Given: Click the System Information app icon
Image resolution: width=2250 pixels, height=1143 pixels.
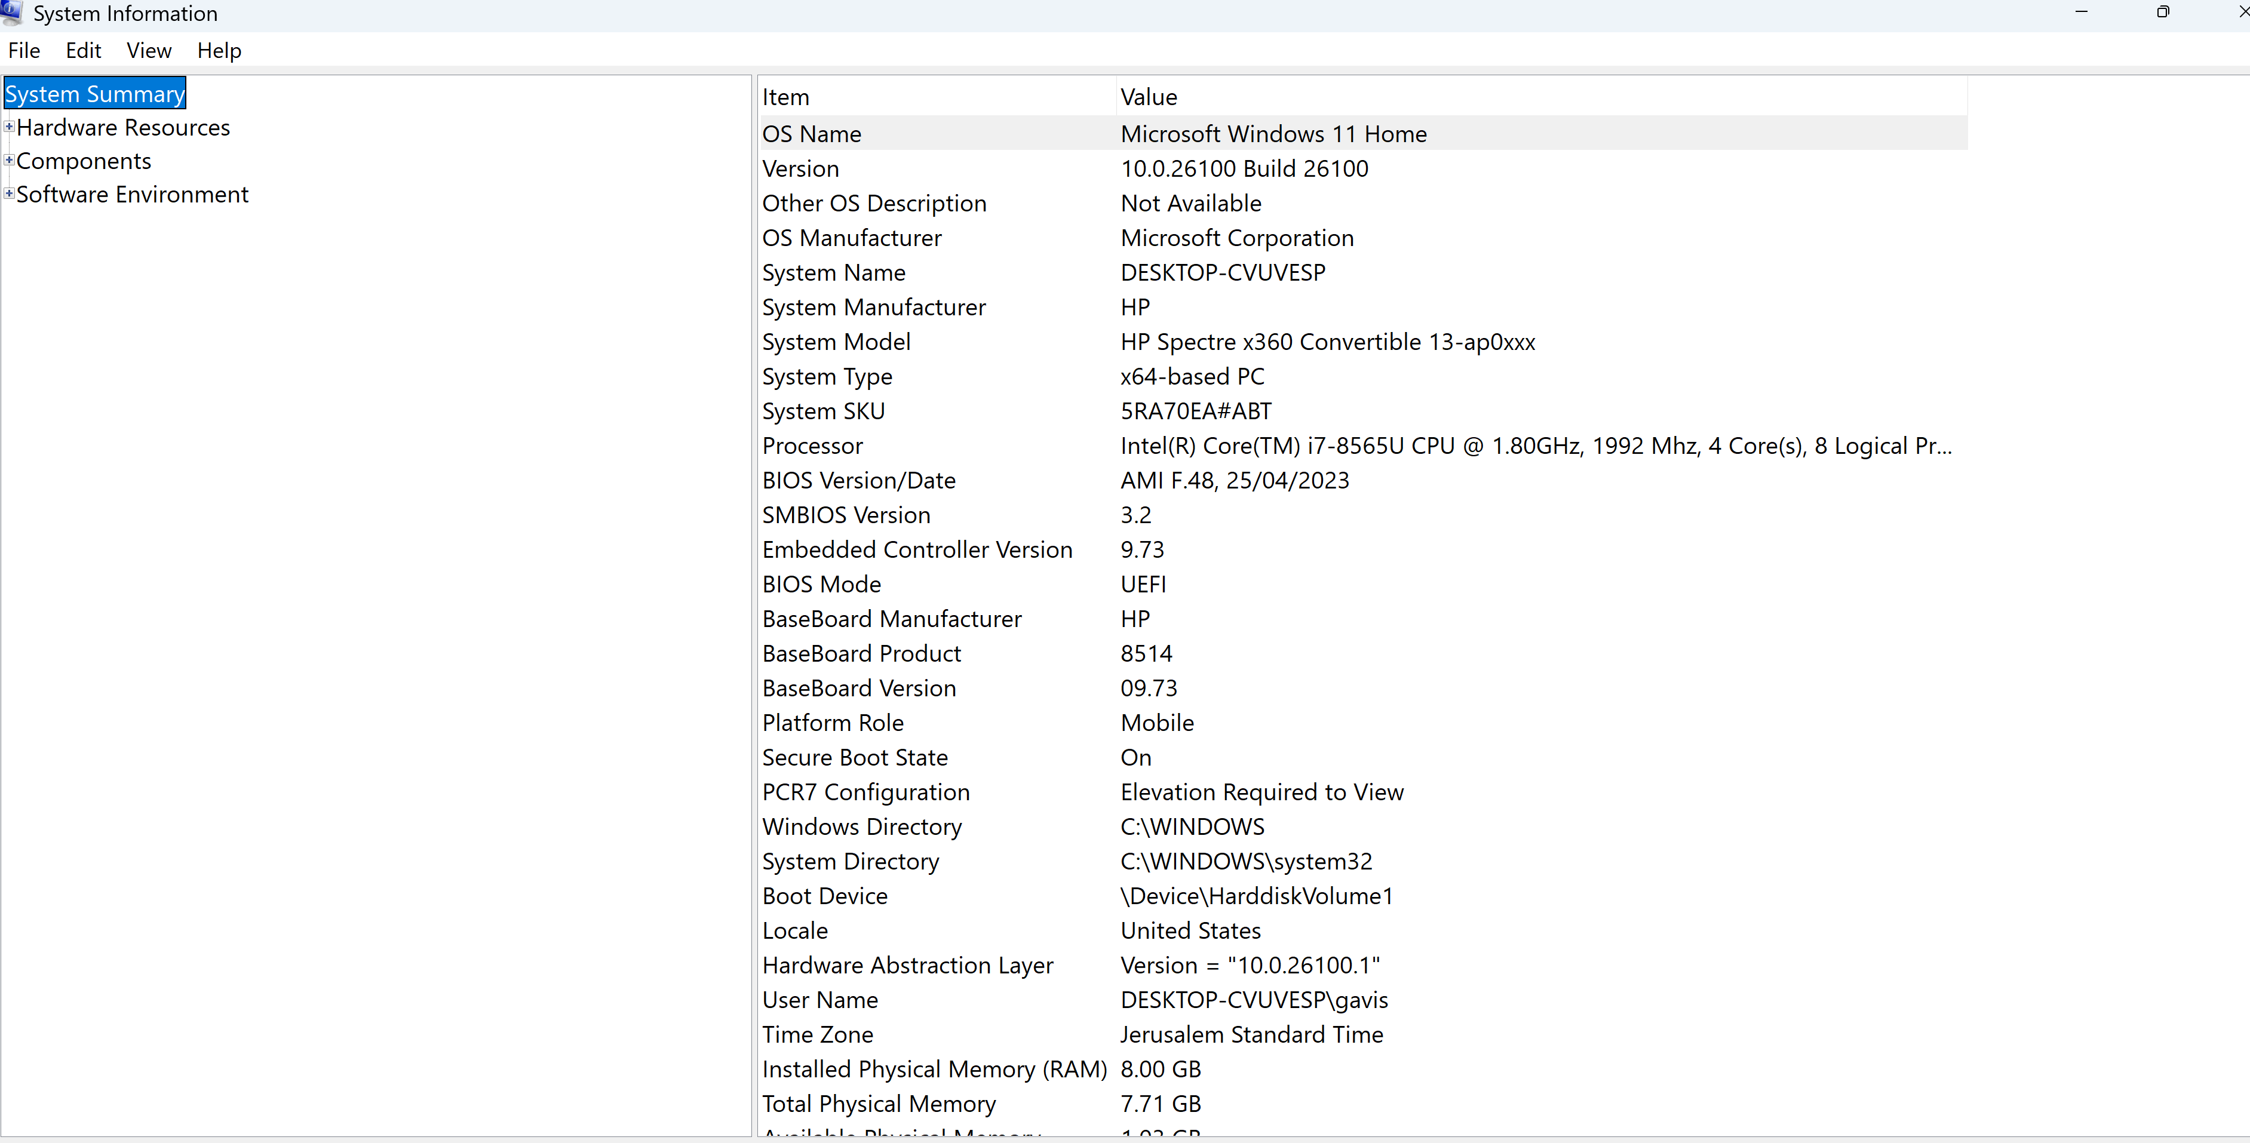Looking at the screenshot, I should [12, 12].
